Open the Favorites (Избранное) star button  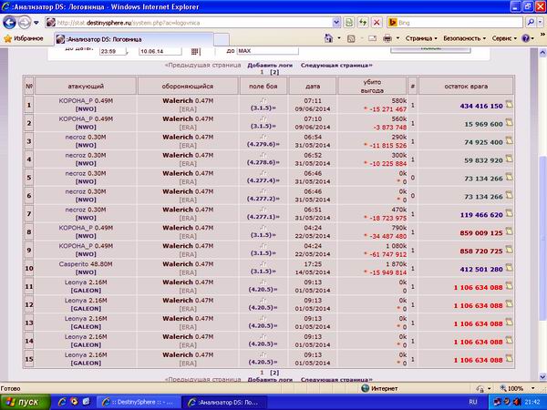point(23,38)
